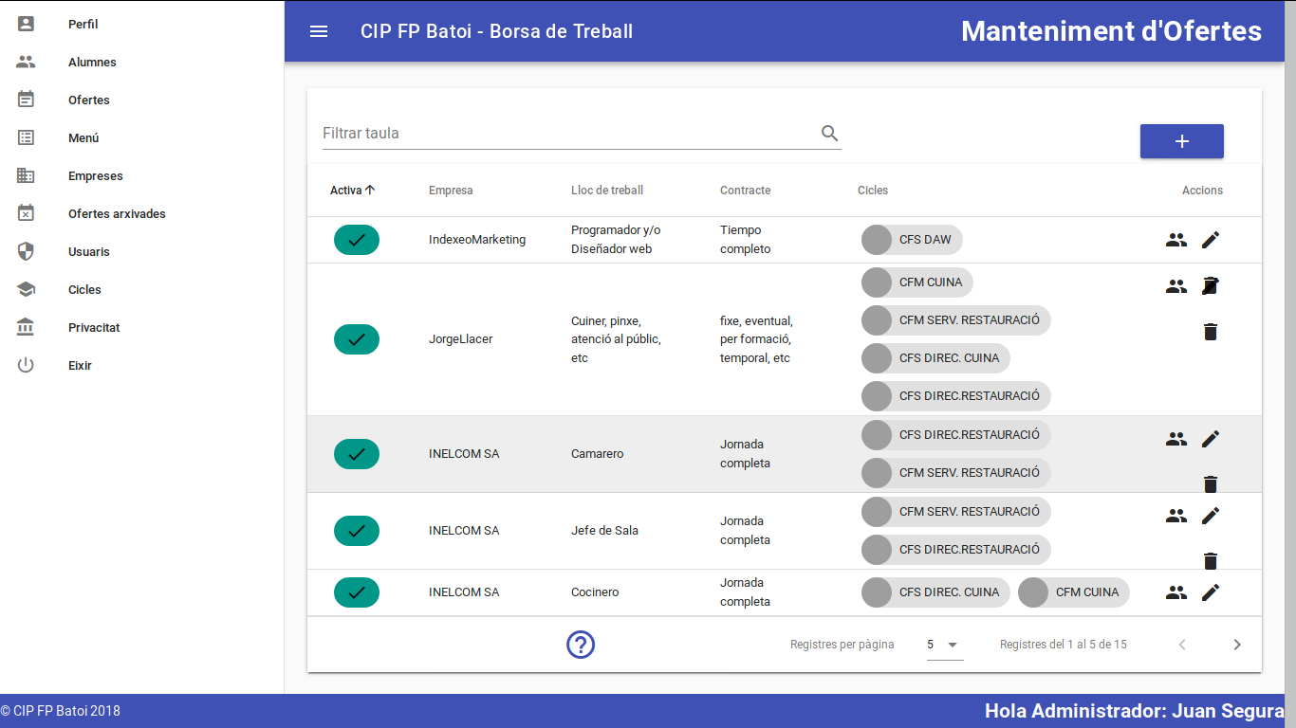View candidates for the Jefe de Sala offer
Image resolution: width=1296 pixels, height=728 pixels.
(x=1176, y=516)
